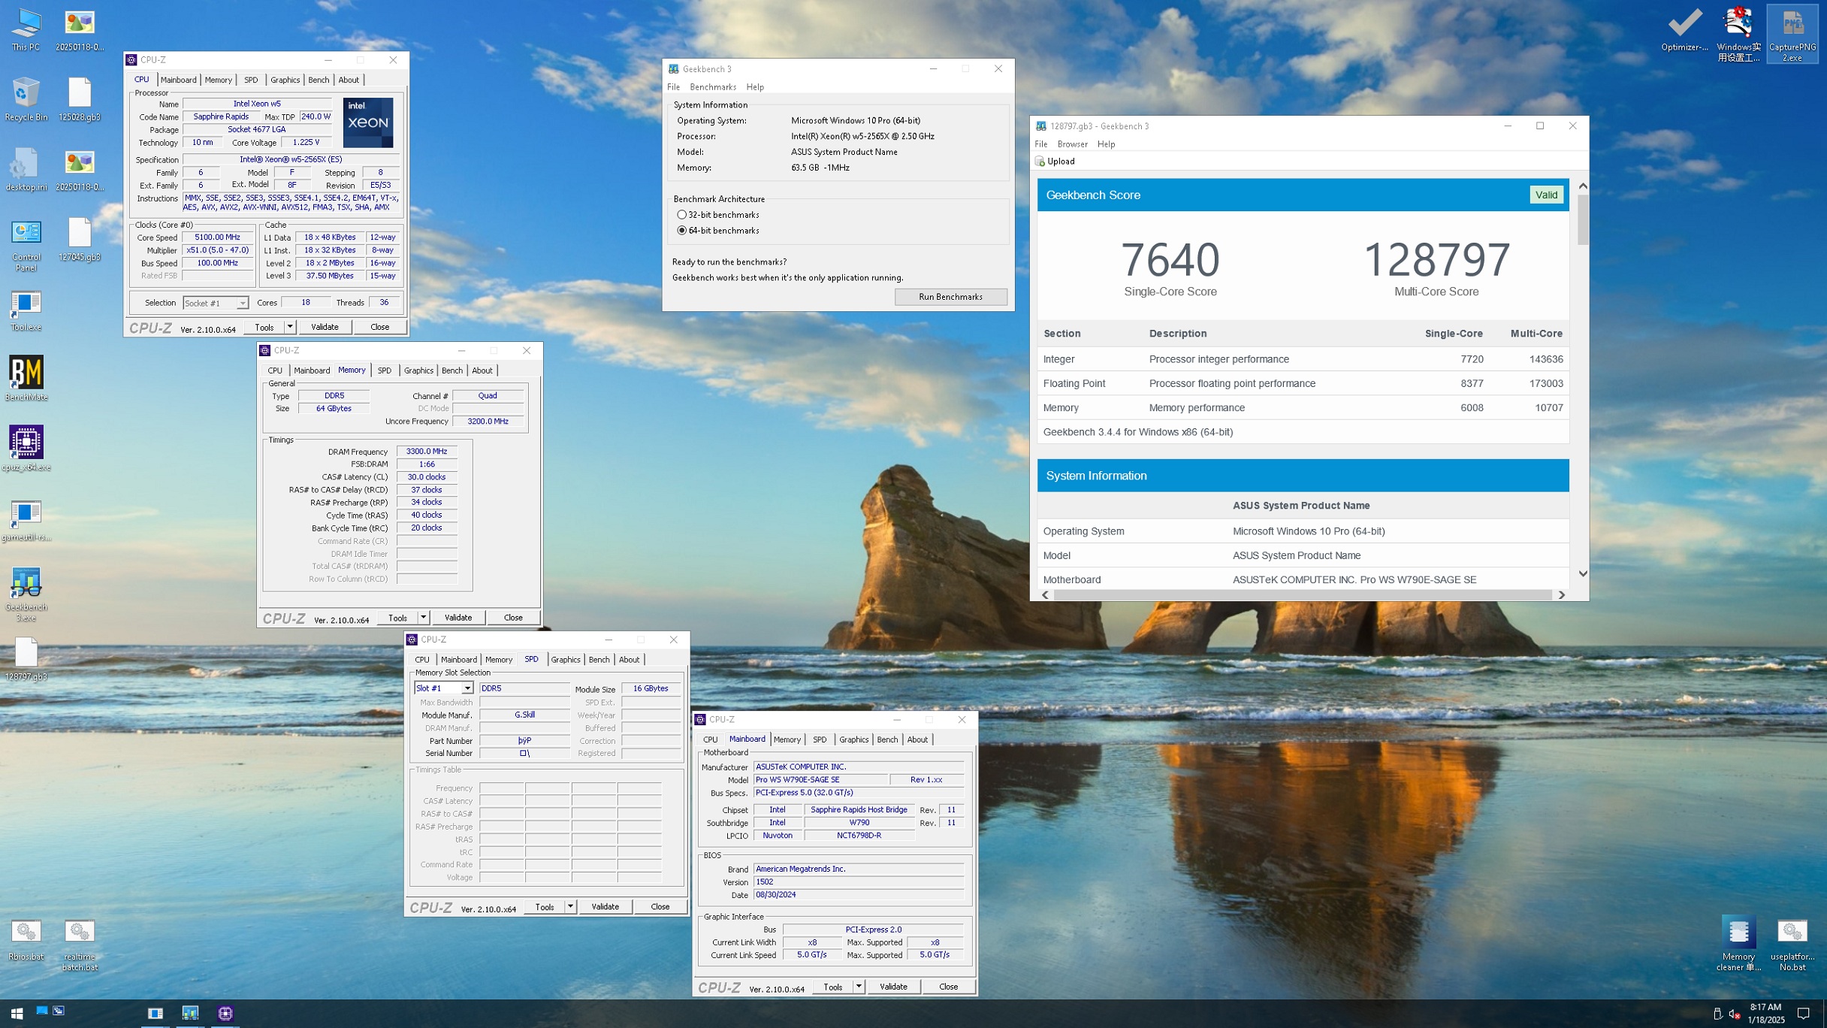Open the Memory cleaner desktop icon

coord(1738,943)
